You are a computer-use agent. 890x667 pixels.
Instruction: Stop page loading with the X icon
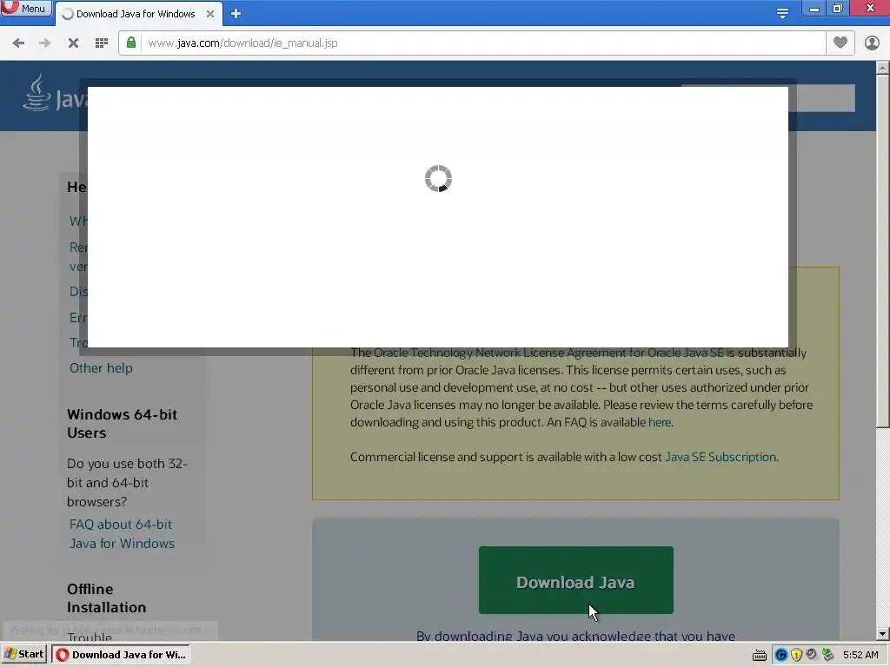(x=73, y=43)
